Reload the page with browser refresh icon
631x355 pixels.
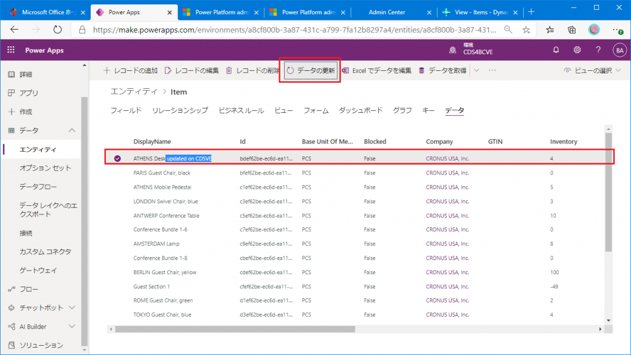[57, 30]
